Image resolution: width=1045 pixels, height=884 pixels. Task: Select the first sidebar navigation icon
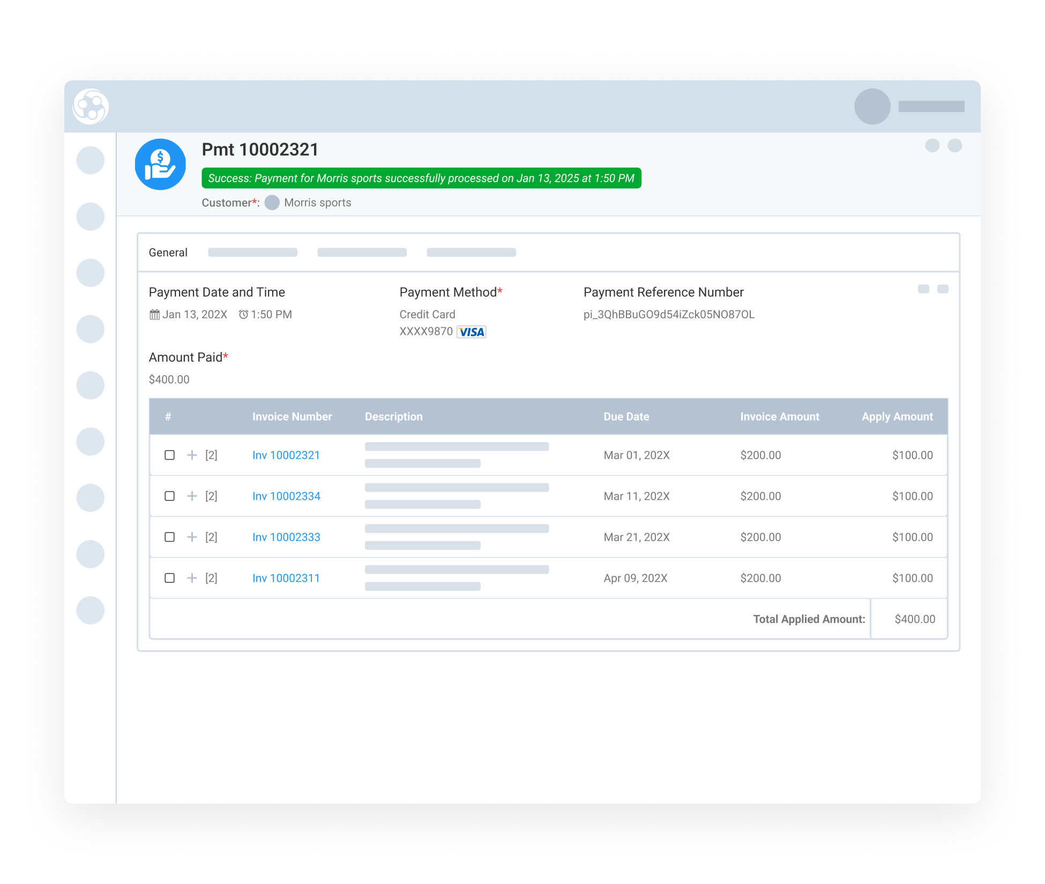coord(90,159)
